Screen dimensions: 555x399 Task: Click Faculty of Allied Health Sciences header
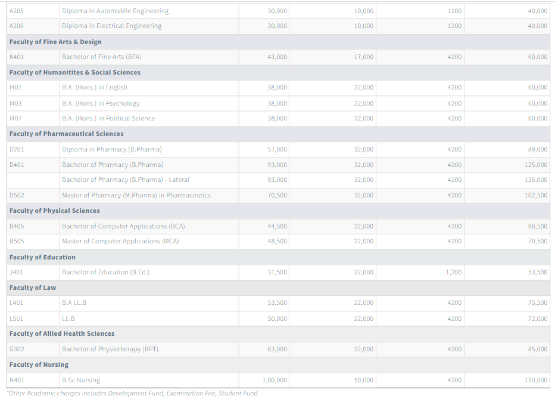[x=62, y=333]
